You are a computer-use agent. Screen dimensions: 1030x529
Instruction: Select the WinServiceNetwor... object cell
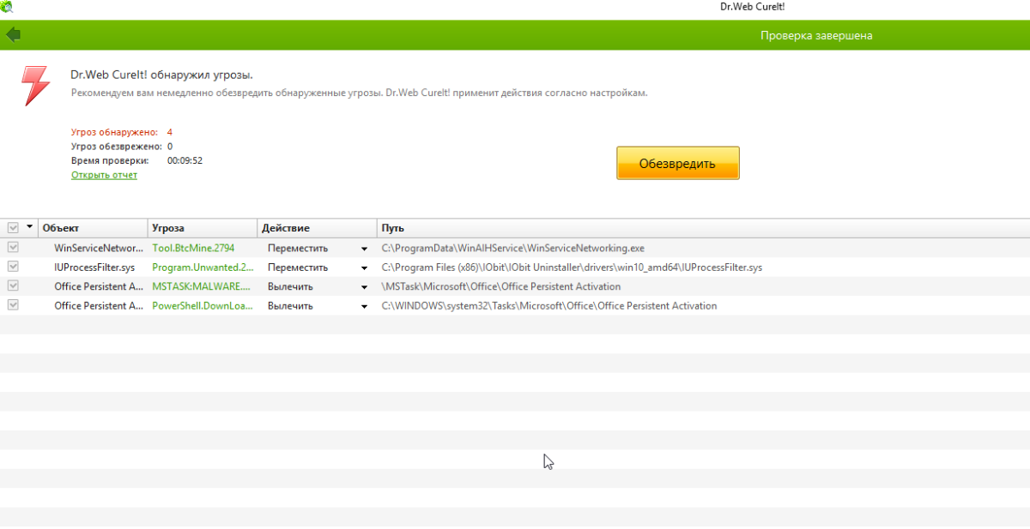point(99,248)
